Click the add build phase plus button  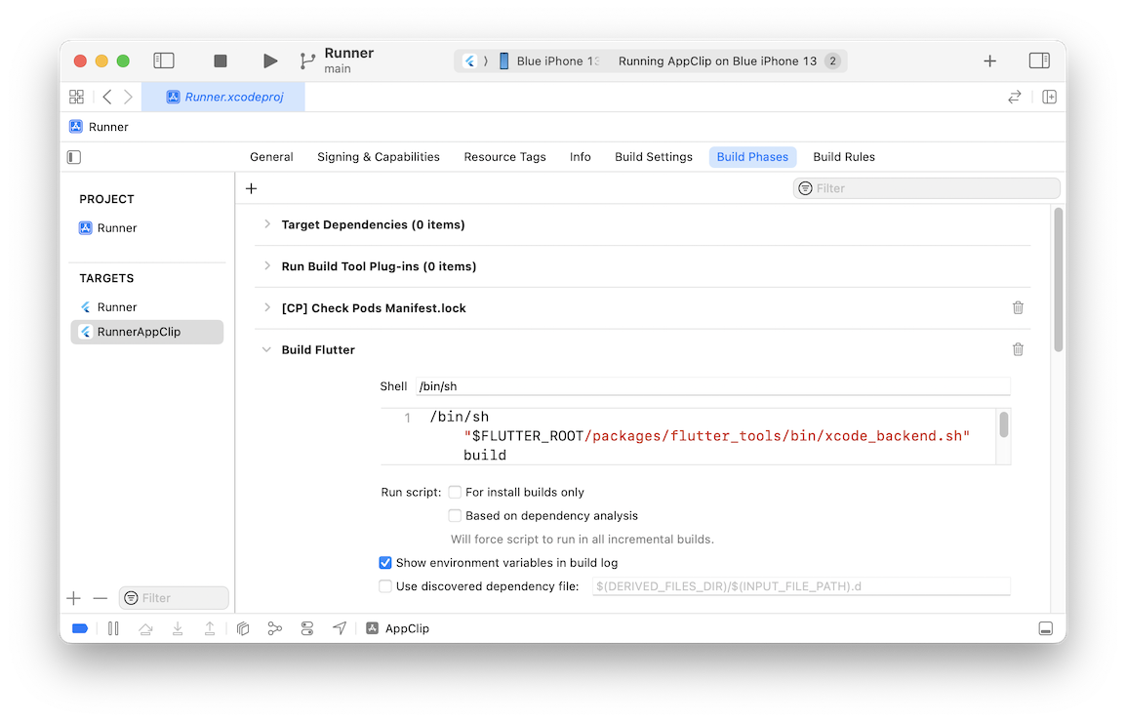(x=251, y=188)
